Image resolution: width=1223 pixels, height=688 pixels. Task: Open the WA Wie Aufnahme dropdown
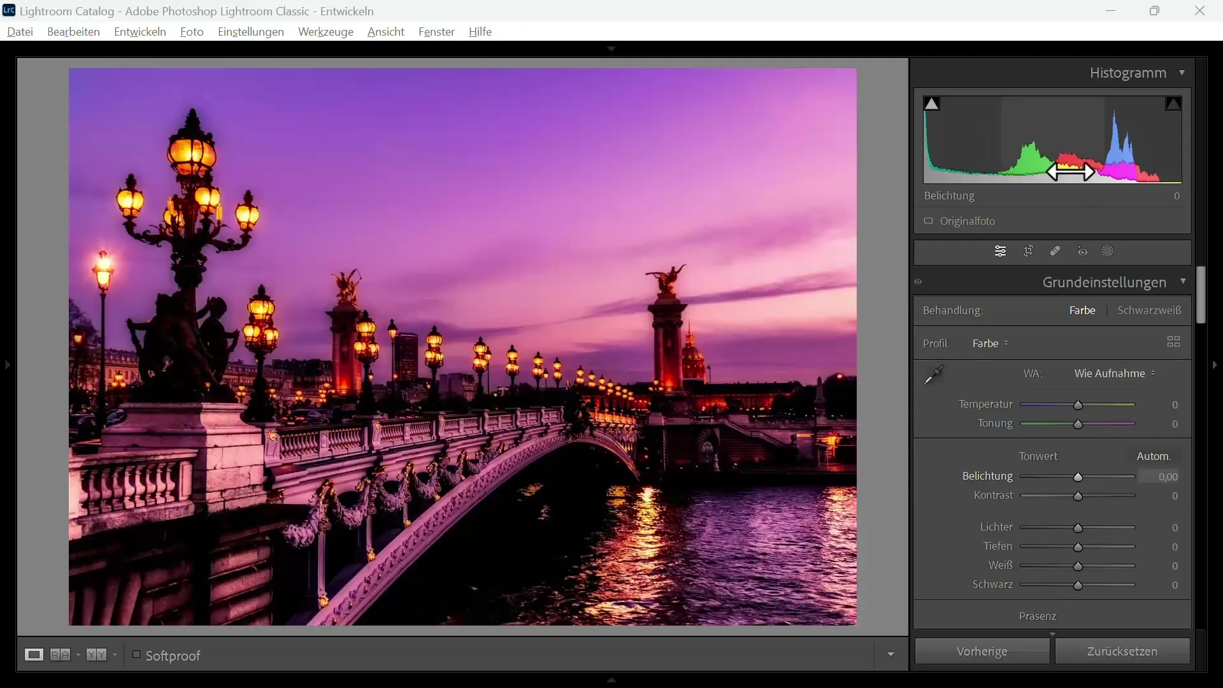(1115, 373)
